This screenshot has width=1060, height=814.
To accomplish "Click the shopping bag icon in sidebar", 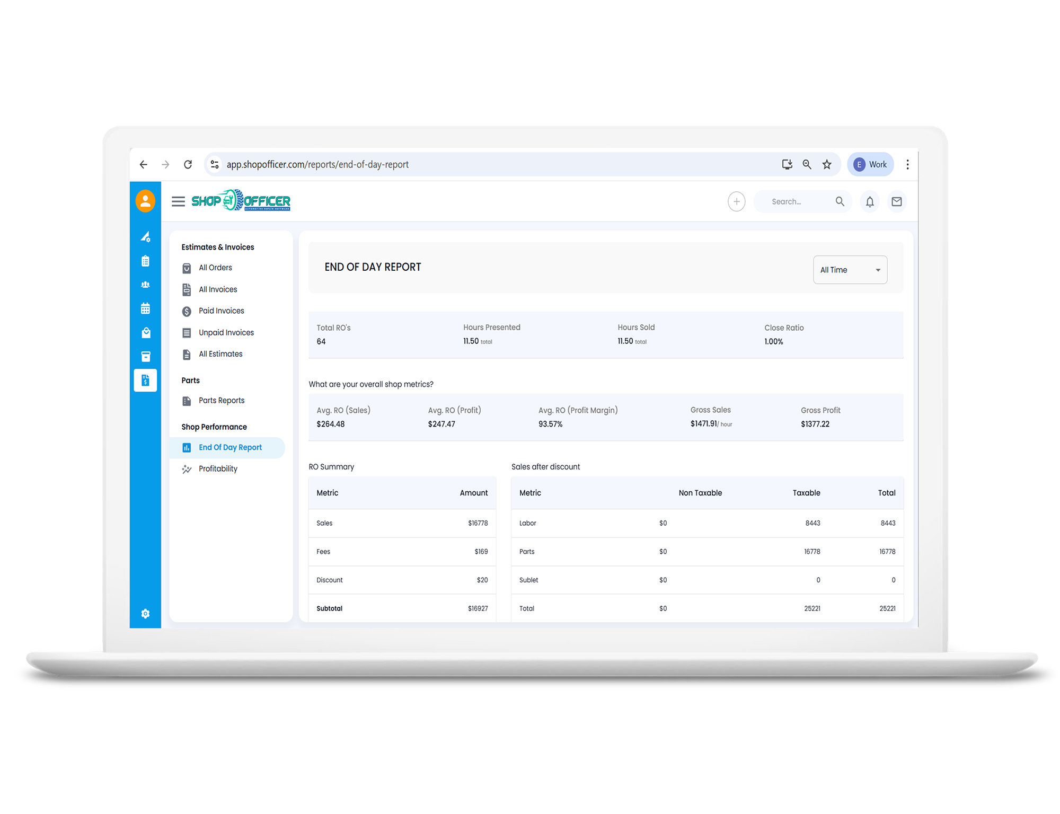I will pos(145,332).
